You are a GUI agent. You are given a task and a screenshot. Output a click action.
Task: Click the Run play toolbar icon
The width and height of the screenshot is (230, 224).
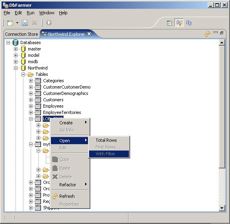[x=49, y=23]
